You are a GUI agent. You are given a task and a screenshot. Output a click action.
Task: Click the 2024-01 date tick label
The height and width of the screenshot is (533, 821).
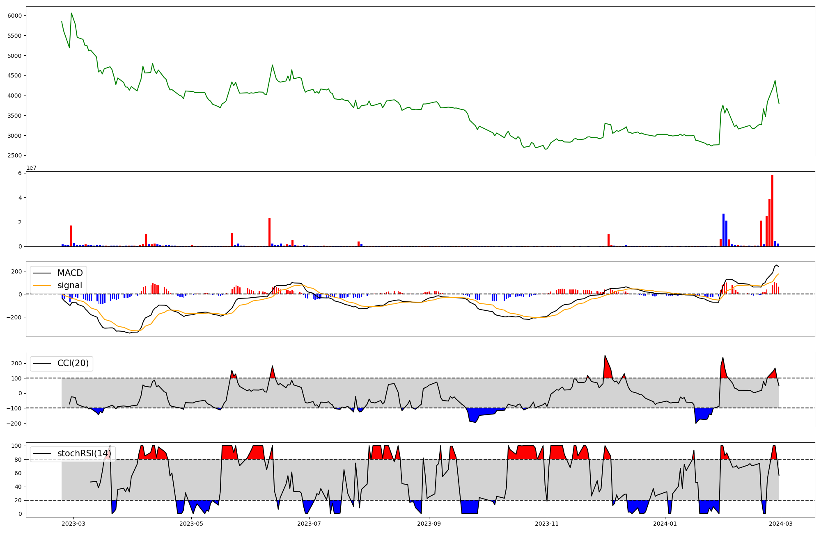(665, 524)
